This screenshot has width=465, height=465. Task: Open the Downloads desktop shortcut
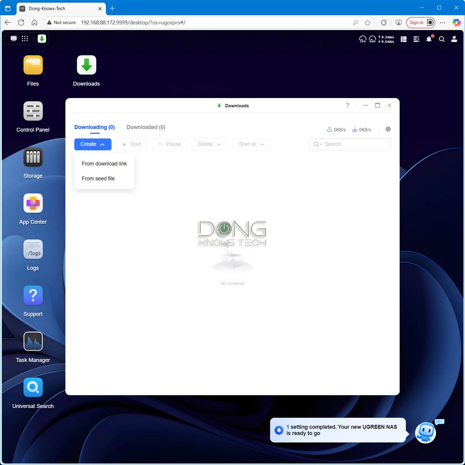(86, 65)
